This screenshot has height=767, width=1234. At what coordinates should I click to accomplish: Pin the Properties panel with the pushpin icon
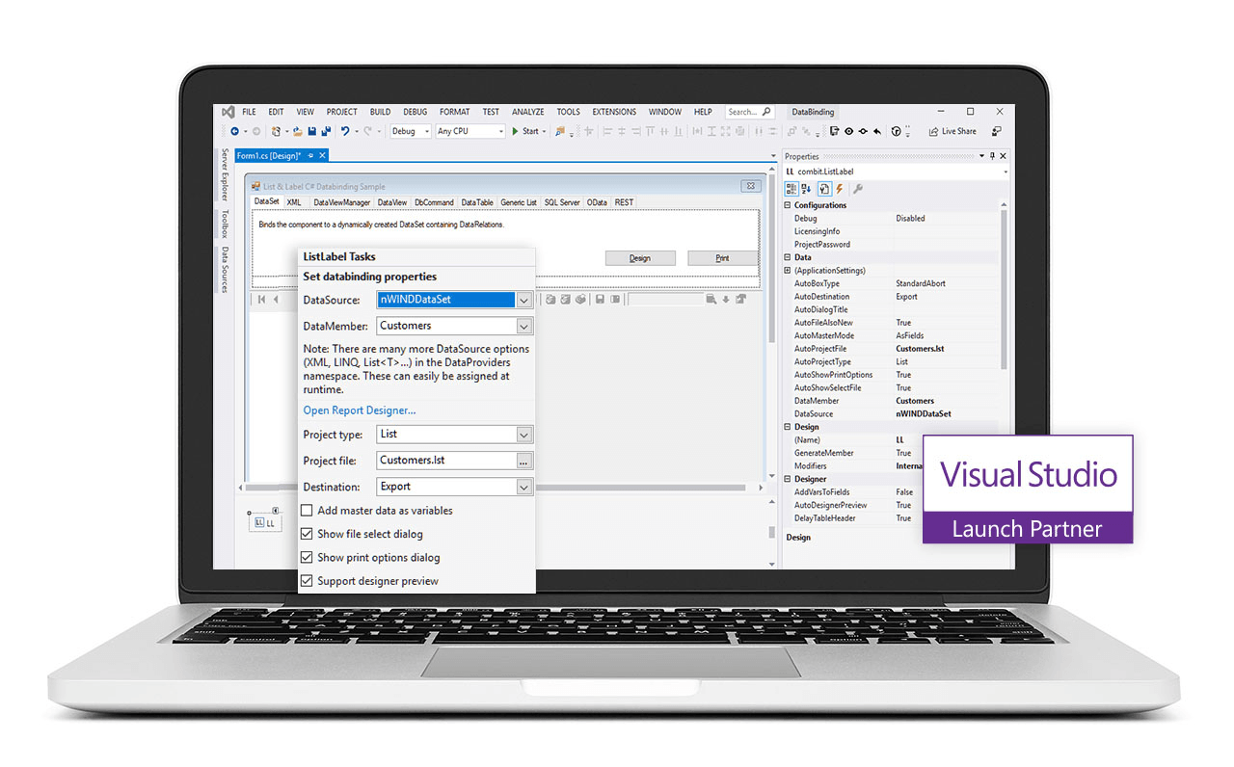tap(992, 156)
